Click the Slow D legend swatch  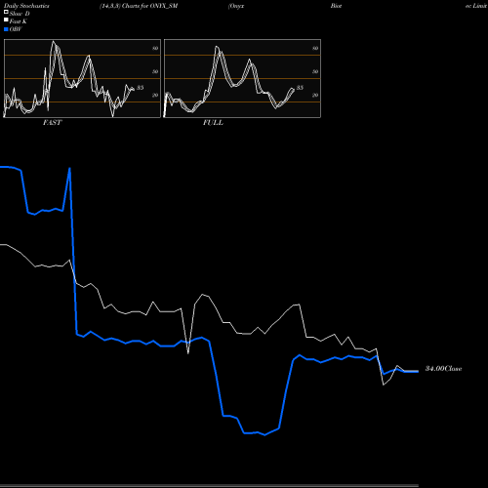(x=6, y=12)
